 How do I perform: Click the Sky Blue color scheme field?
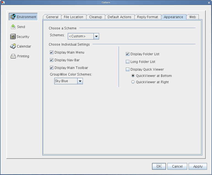66,81
